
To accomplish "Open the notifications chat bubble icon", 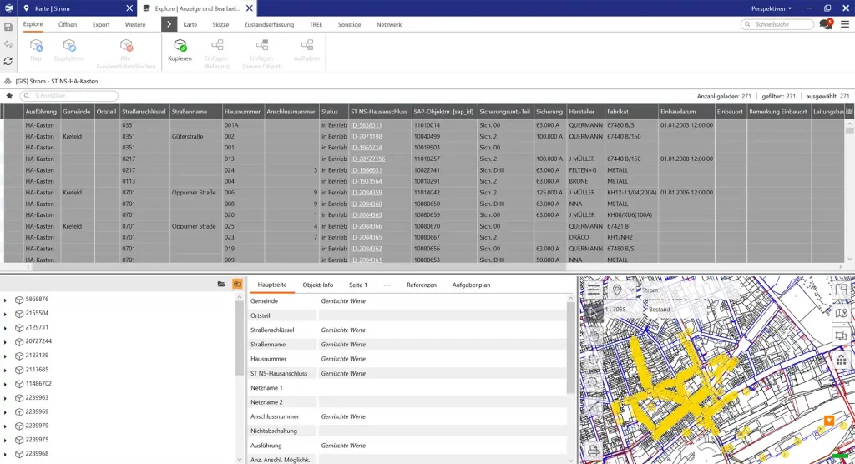I will pyautogui.click(x=826, y=24).
